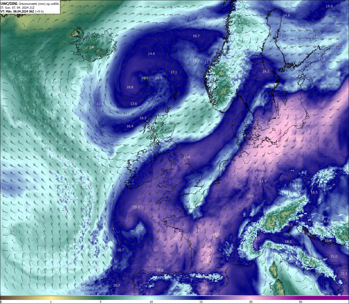This screenshot has height=304, width=349.
Task: Click the 5.6 value label on the map
Action: pyautogui.click(x=47, y=122)
